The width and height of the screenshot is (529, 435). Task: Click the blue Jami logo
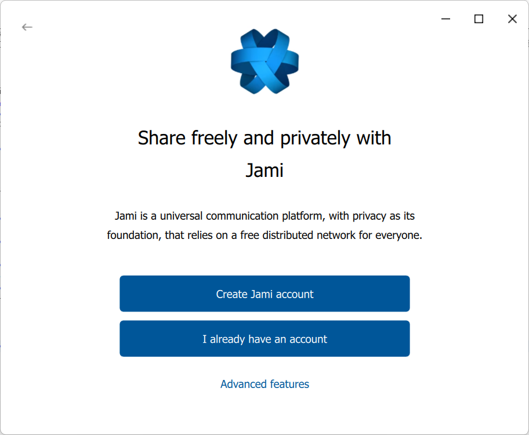(264, 62)
